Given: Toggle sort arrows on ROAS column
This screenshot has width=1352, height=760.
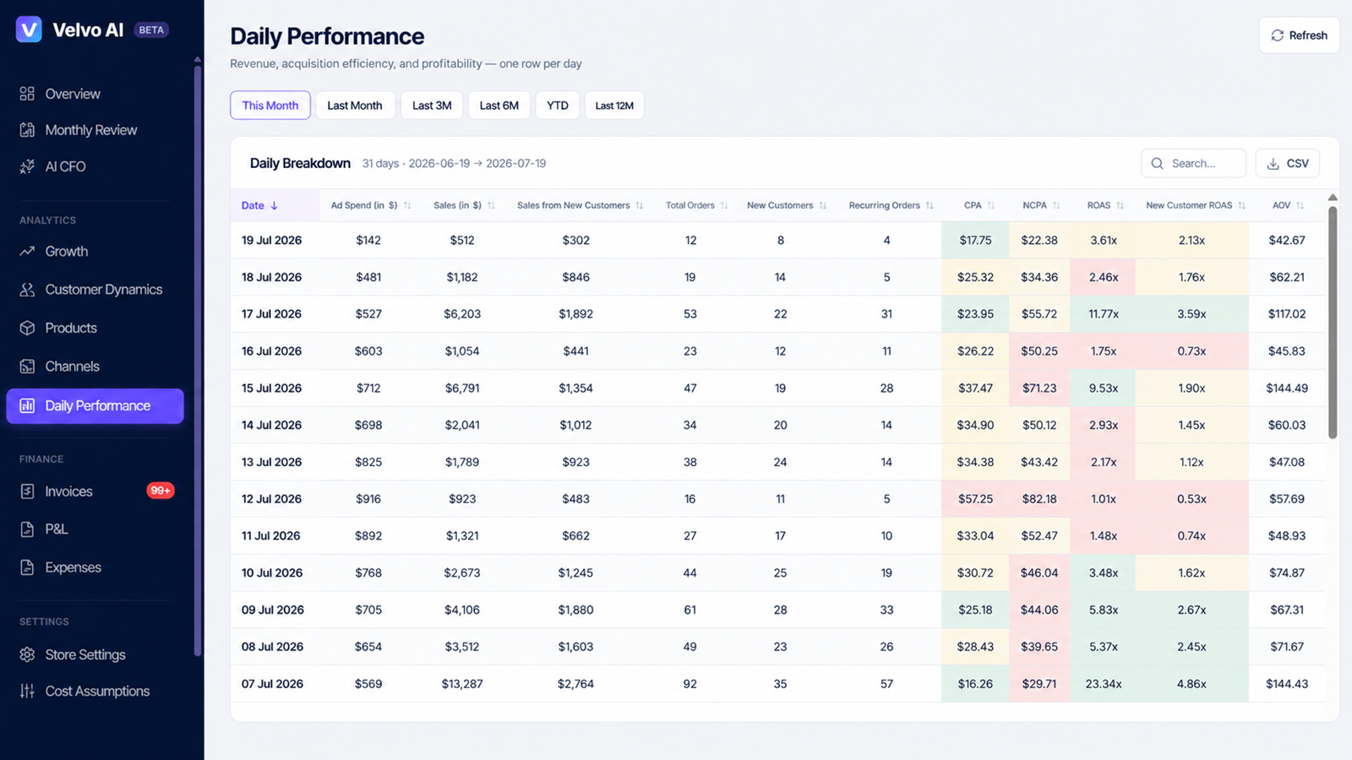Looking at the screenshot, I should [1120, 205].
